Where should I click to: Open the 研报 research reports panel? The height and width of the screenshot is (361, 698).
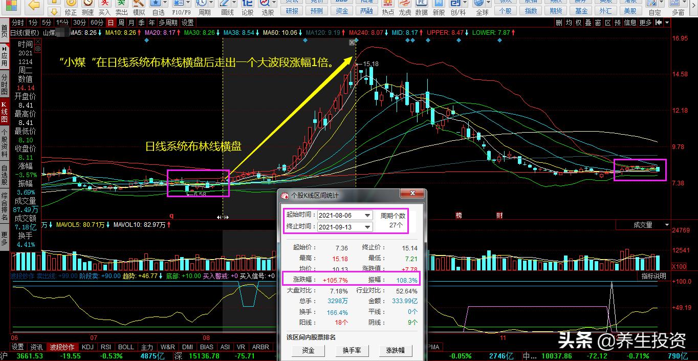tap(291, 10)
